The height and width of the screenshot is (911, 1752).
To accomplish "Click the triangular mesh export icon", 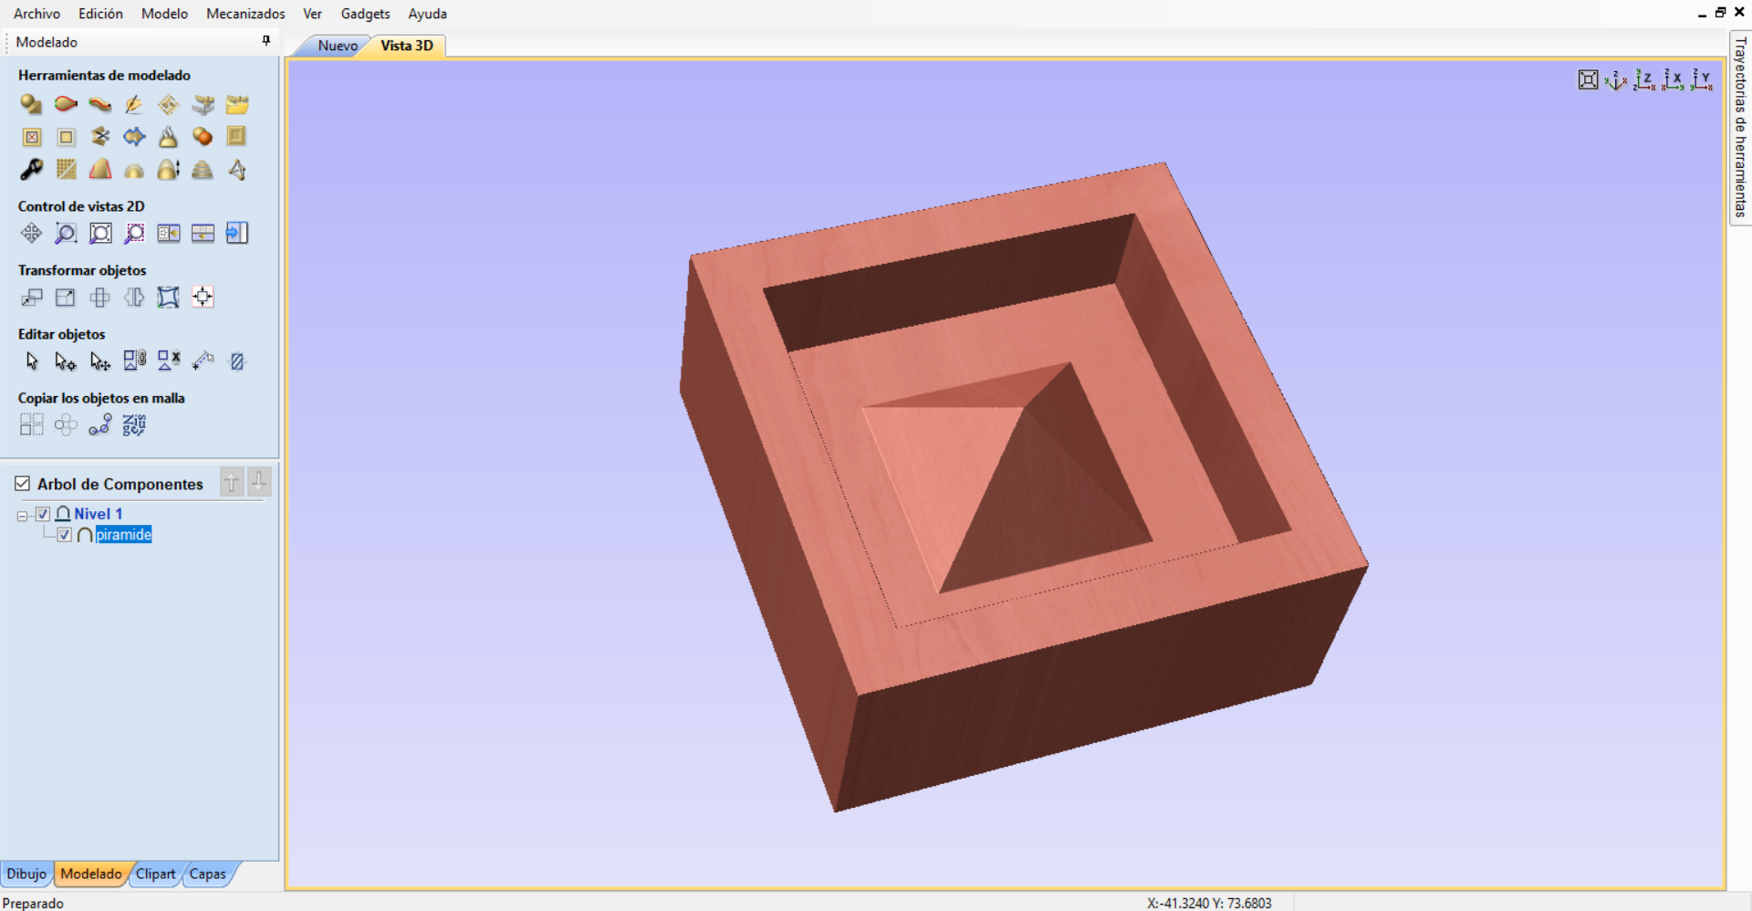I will click(237, 170).
